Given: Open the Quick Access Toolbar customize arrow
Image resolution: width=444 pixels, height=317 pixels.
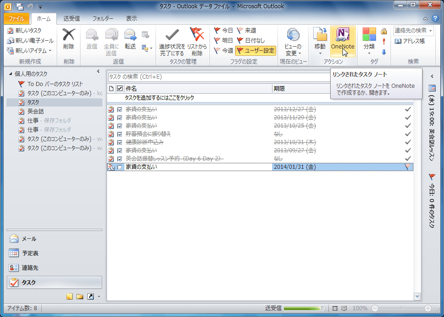Looking at the screenshot, I should pyautogui.click(x=41, y=7).
